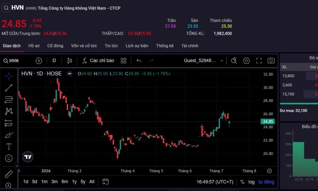Pick the emoji sticker tool
This screenshot has height=191, width=318.
[x=9, y=158]
